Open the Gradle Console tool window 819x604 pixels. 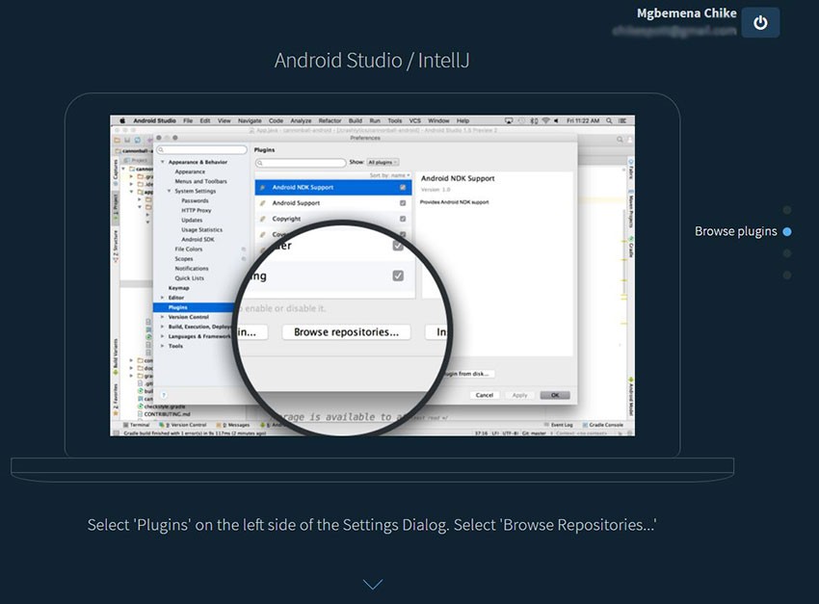pyautogui.click(x=603, y=425)
